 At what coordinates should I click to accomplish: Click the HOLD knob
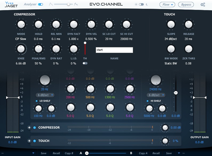coord(38,24)
